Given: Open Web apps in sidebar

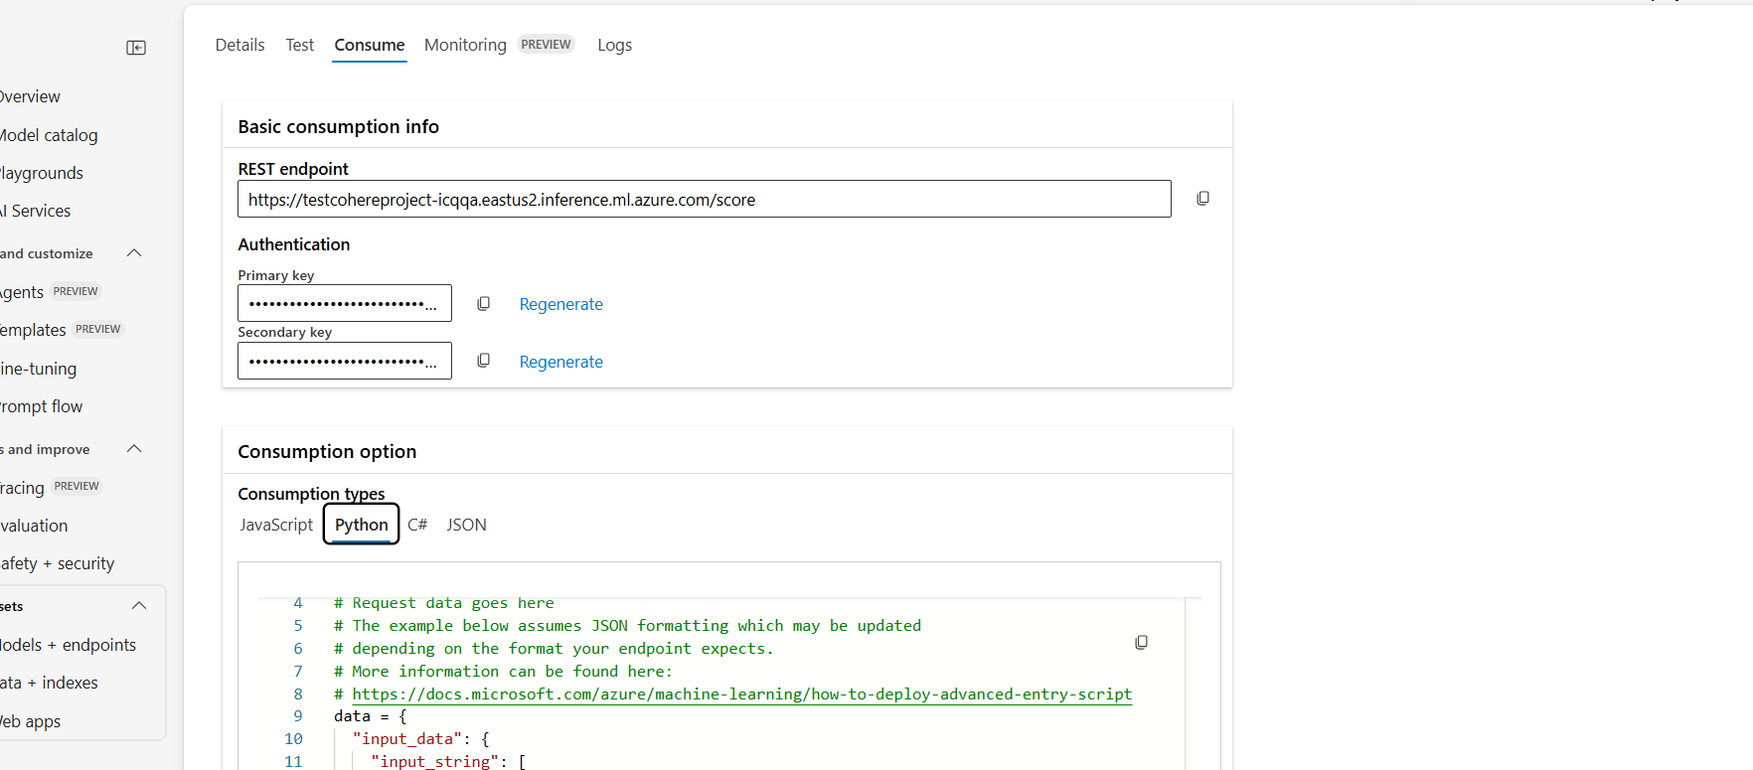Looking at the screenshot, I should (30, 721).
